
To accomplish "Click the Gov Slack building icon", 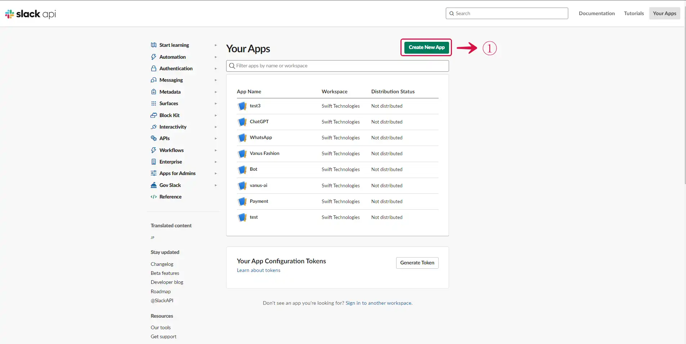I will click(154, 185).
